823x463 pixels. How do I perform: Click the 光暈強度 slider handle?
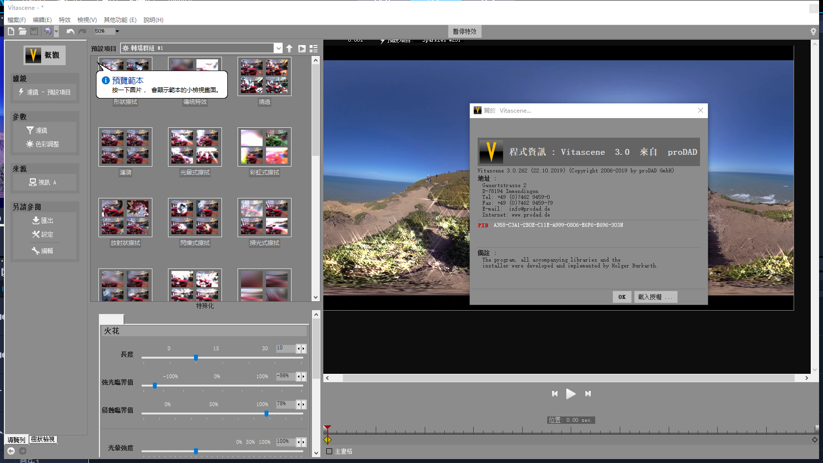coord(196,451)
